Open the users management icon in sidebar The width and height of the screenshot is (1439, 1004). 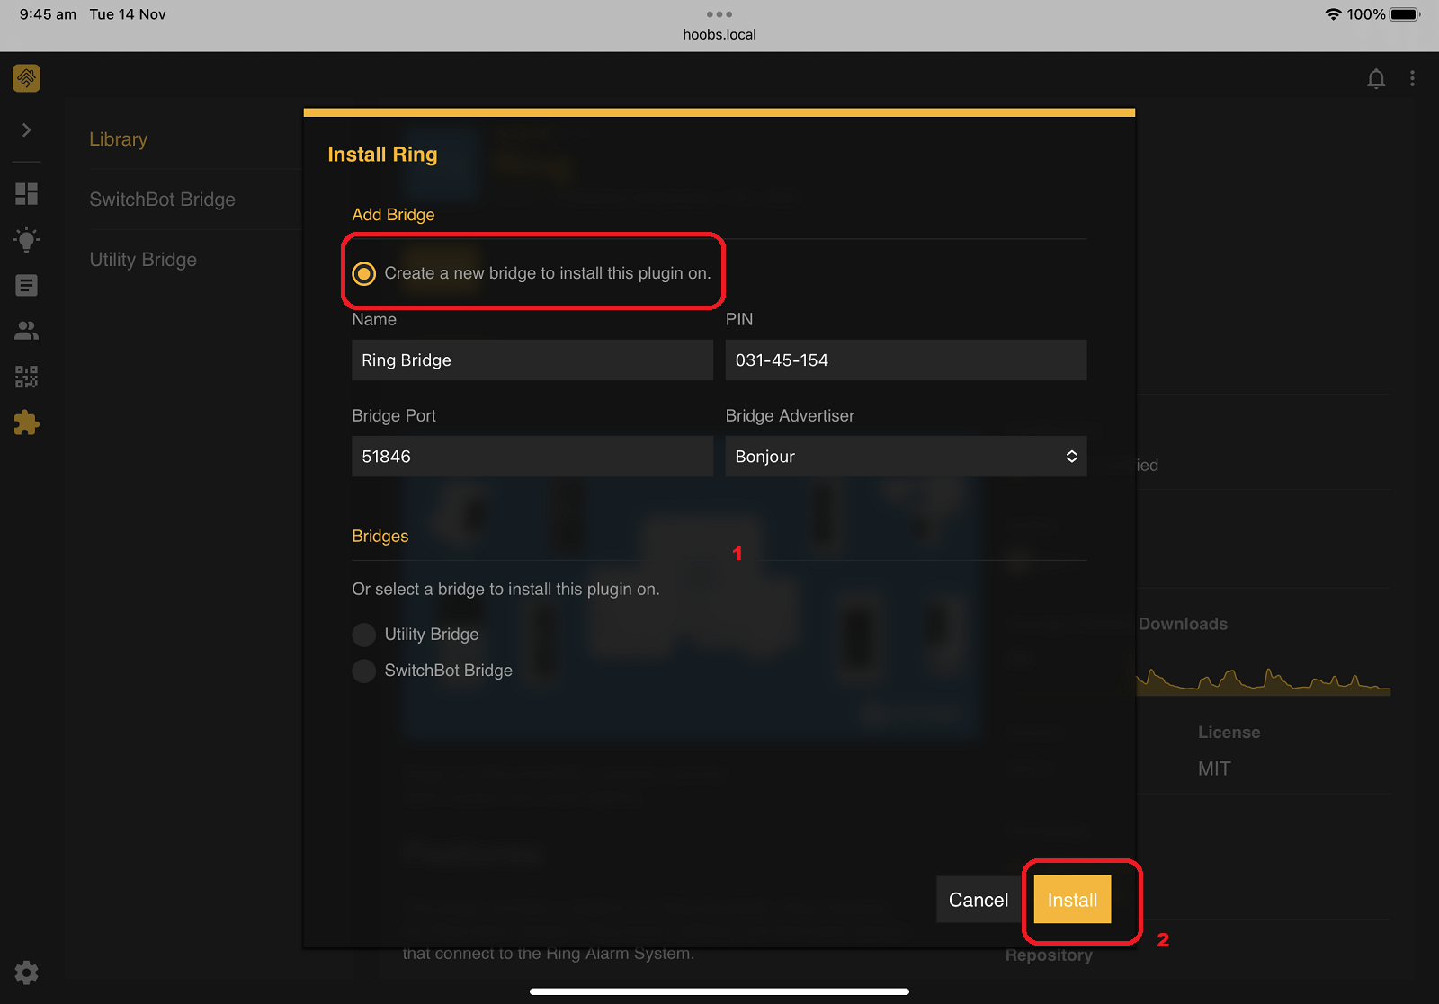click(x=26, y=330)
